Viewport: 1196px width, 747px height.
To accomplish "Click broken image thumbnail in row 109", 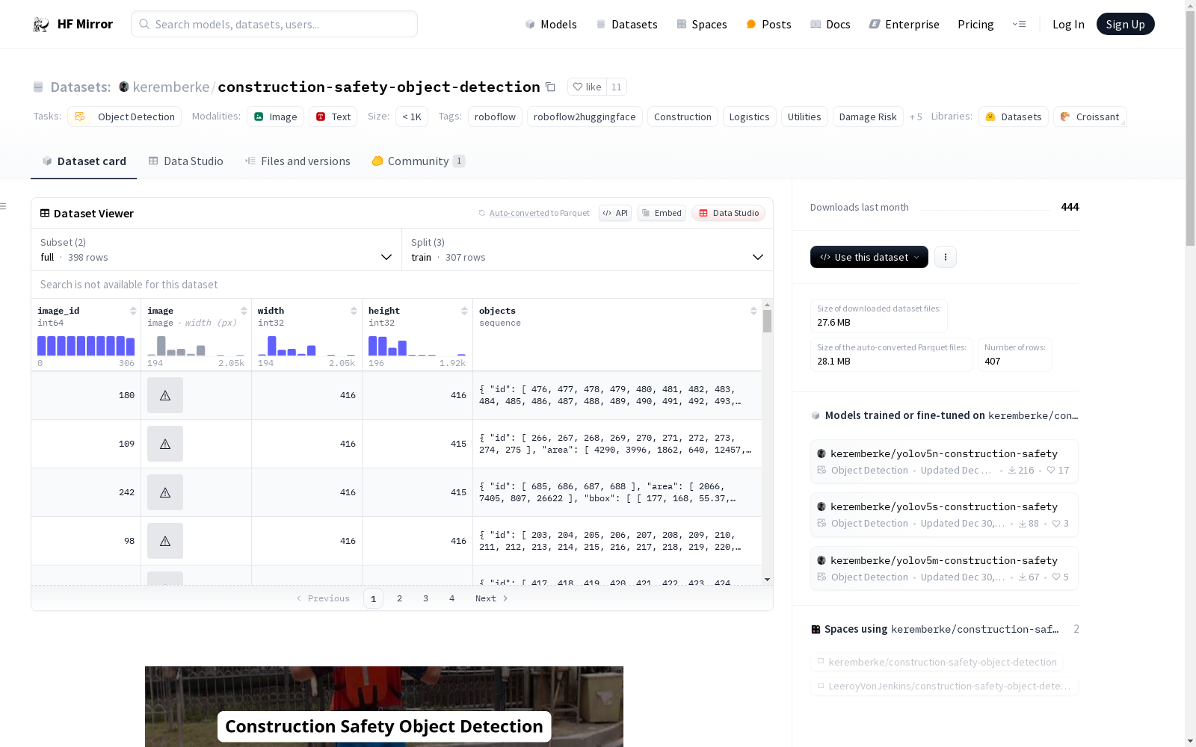I will click(165, 444).
